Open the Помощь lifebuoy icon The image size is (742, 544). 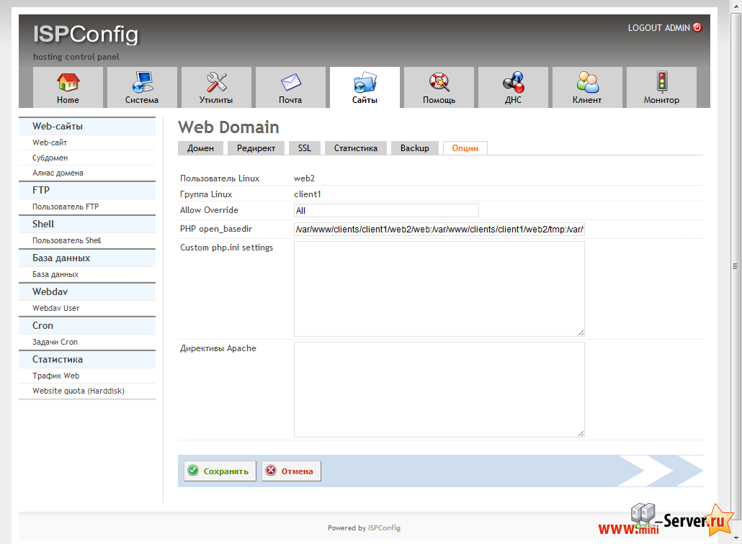[439, 82]
